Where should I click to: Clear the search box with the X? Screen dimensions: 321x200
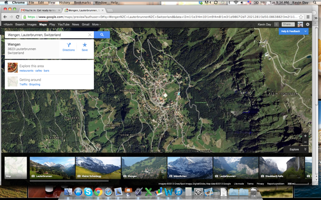90,35
